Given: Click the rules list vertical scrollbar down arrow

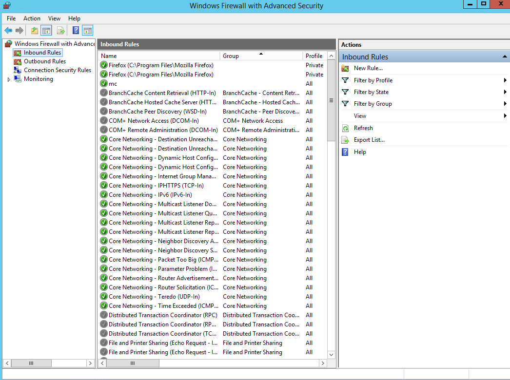Looking at the screenshot, I should [x=332, y=355].
